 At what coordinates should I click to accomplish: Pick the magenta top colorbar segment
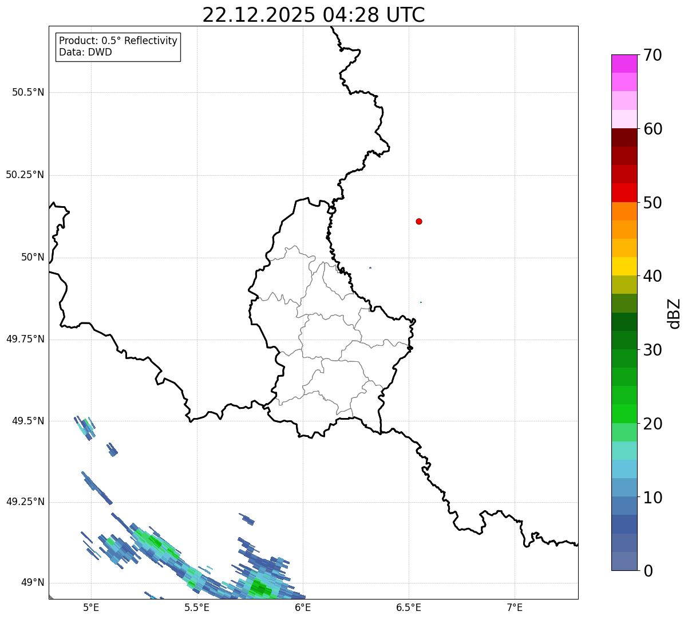[x=624, y=64]
